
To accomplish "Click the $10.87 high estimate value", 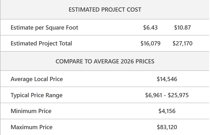I will click(x=182, y=27).
